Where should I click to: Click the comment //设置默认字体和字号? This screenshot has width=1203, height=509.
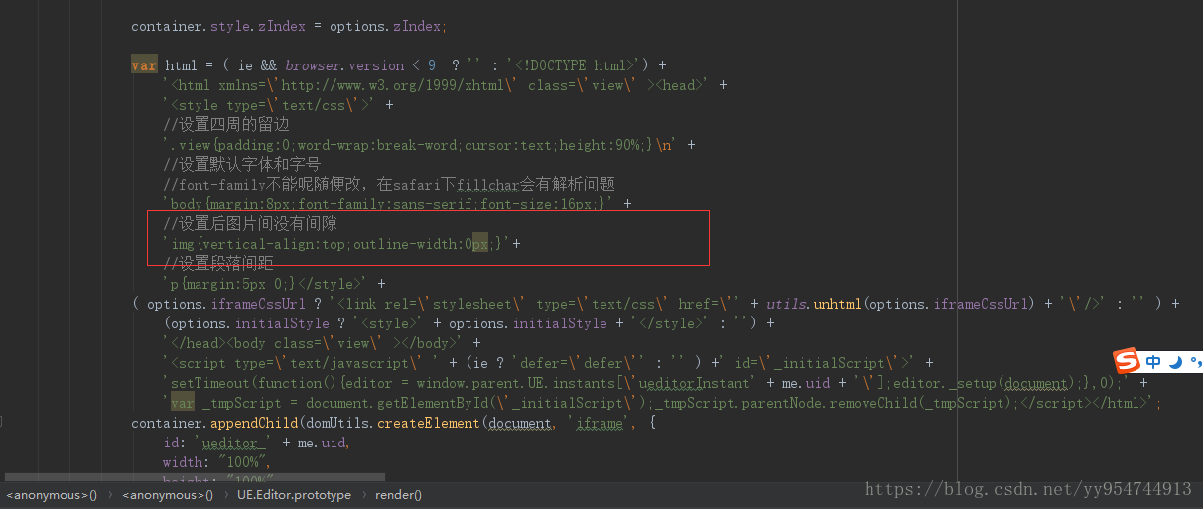click(242, 165)
